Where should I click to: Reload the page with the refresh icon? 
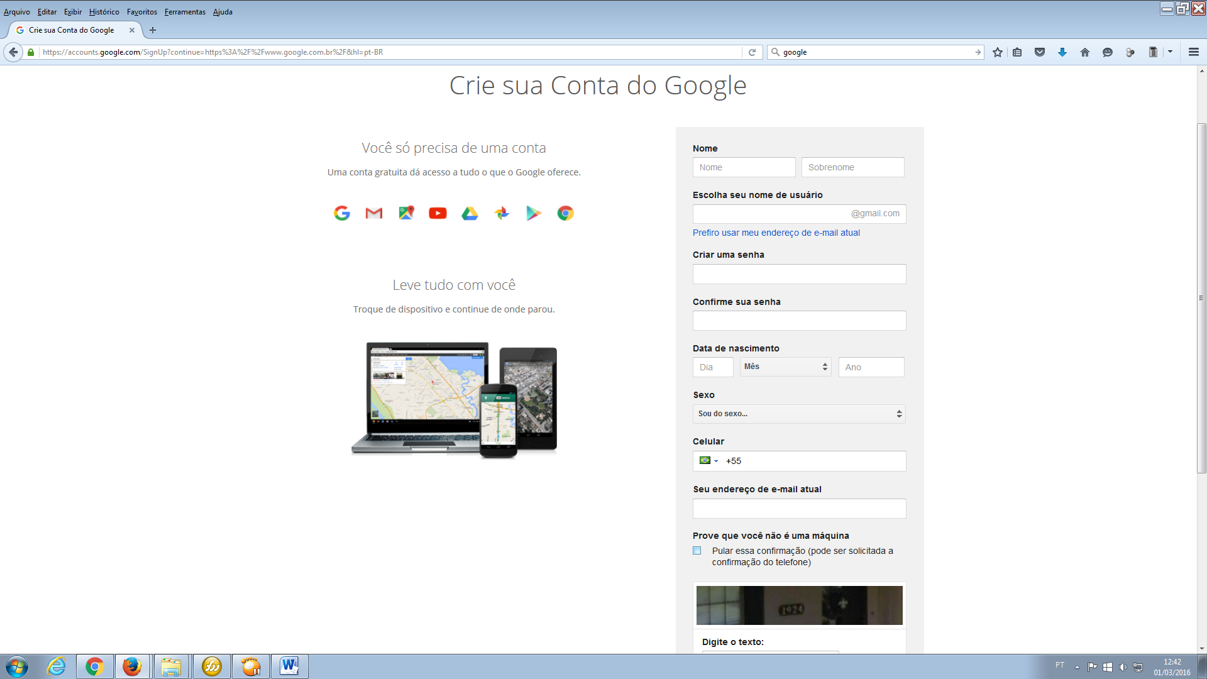click(x=752, y=52)
